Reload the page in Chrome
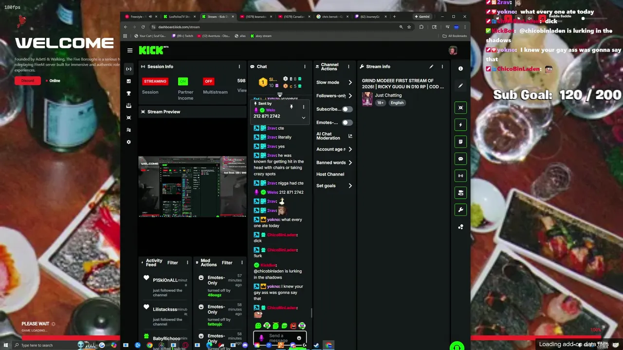This screenshot has width=623, height=350. coord(143,27)
